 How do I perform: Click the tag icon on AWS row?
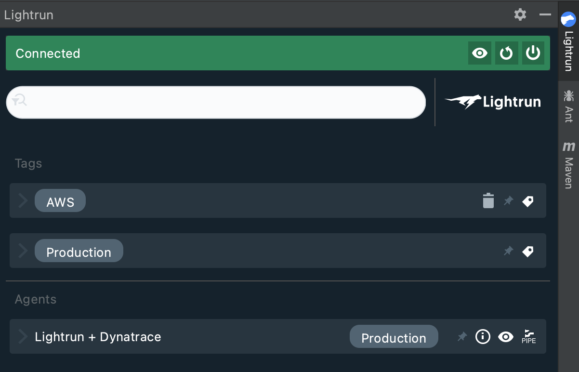click(x=528, y=201)
